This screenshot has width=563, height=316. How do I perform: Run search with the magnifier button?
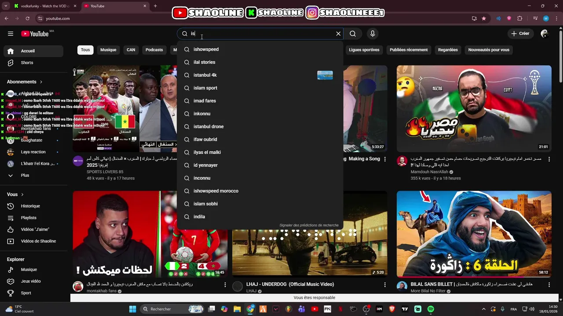pos(353,34)
